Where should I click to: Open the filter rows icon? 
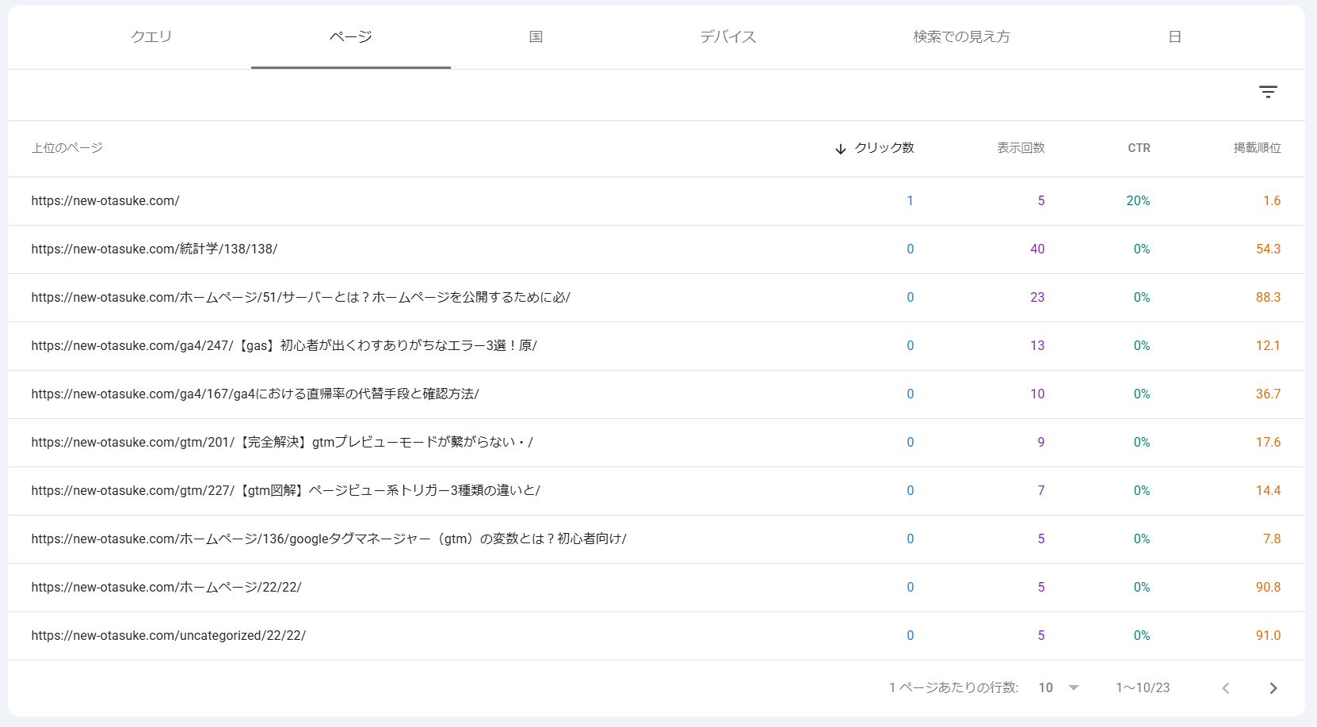1268,92
